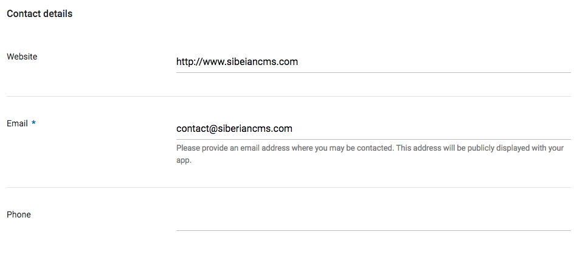This screenshot has width=577, height=271.
Task: Click the underline beneath the Phone field
Action: click(373, 230)
